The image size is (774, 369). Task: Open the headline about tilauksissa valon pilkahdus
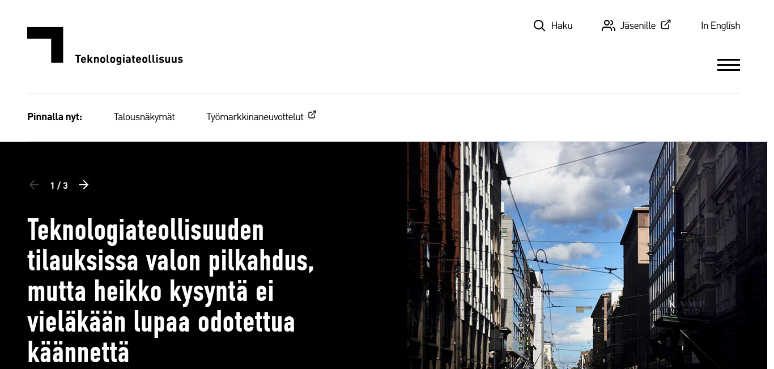[x=171, y=291]
